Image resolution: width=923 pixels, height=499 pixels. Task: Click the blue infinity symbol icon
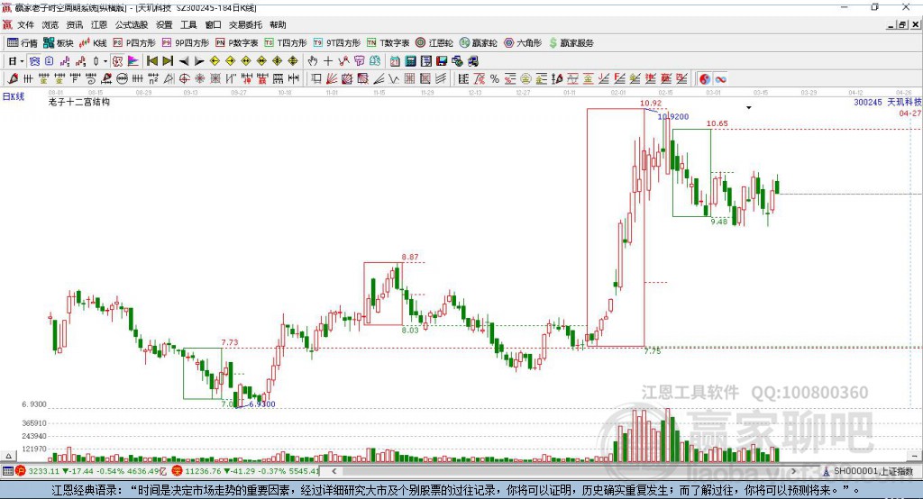[720, 79]
